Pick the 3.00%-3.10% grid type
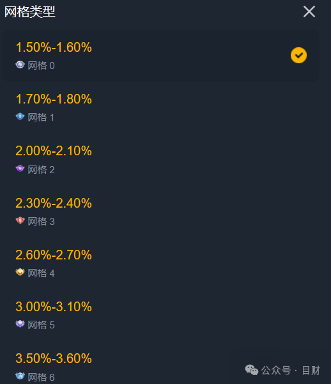The image size is (331, 384). (x=161, y=315)
